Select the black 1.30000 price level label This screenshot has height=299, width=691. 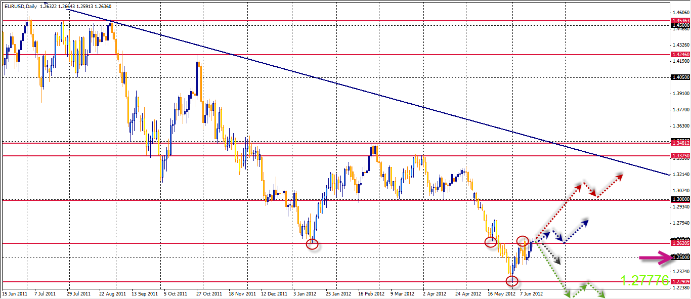pos(680,199)
